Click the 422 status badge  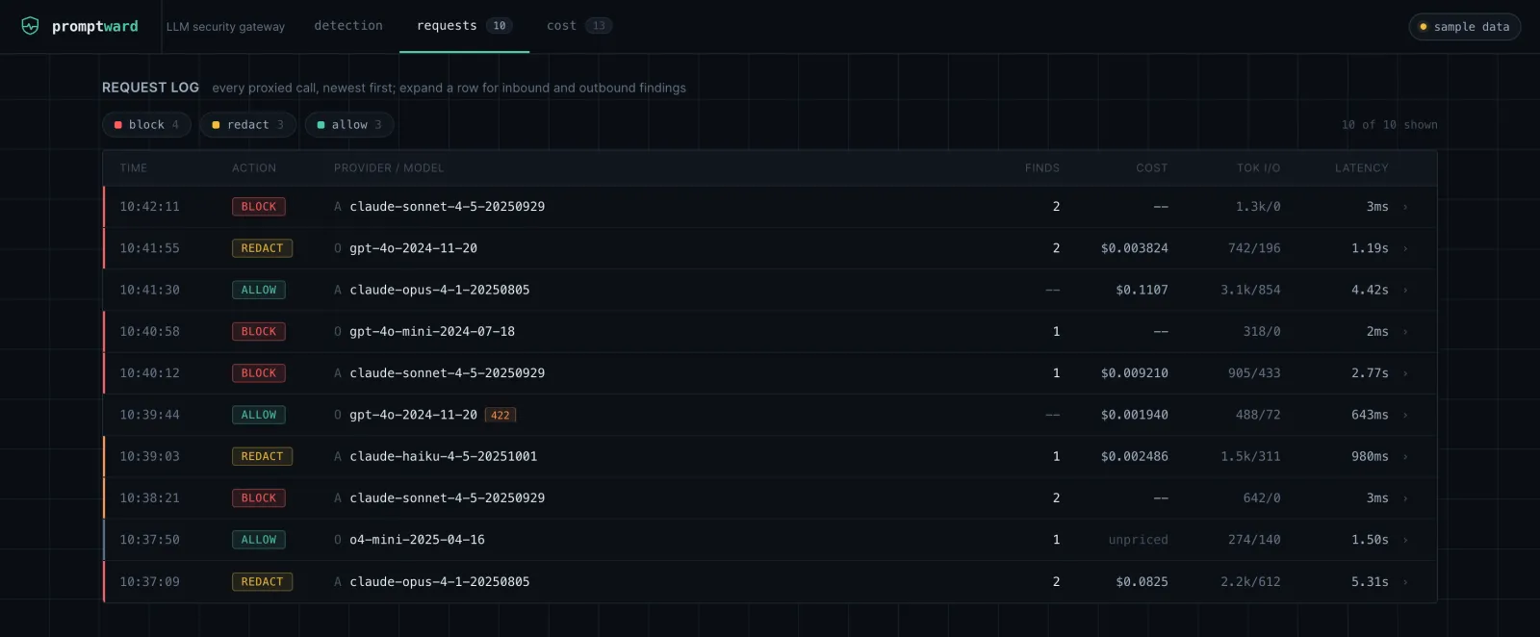coord(500,416)
